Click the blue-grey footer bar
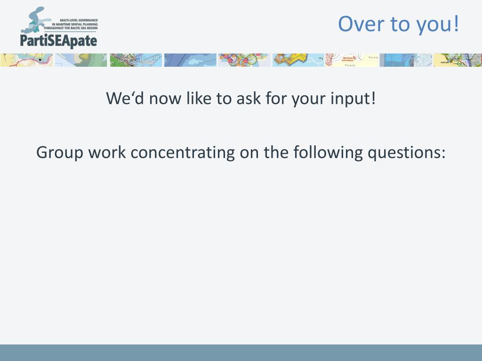The image size is (482, 361). (x=241, y=353)
